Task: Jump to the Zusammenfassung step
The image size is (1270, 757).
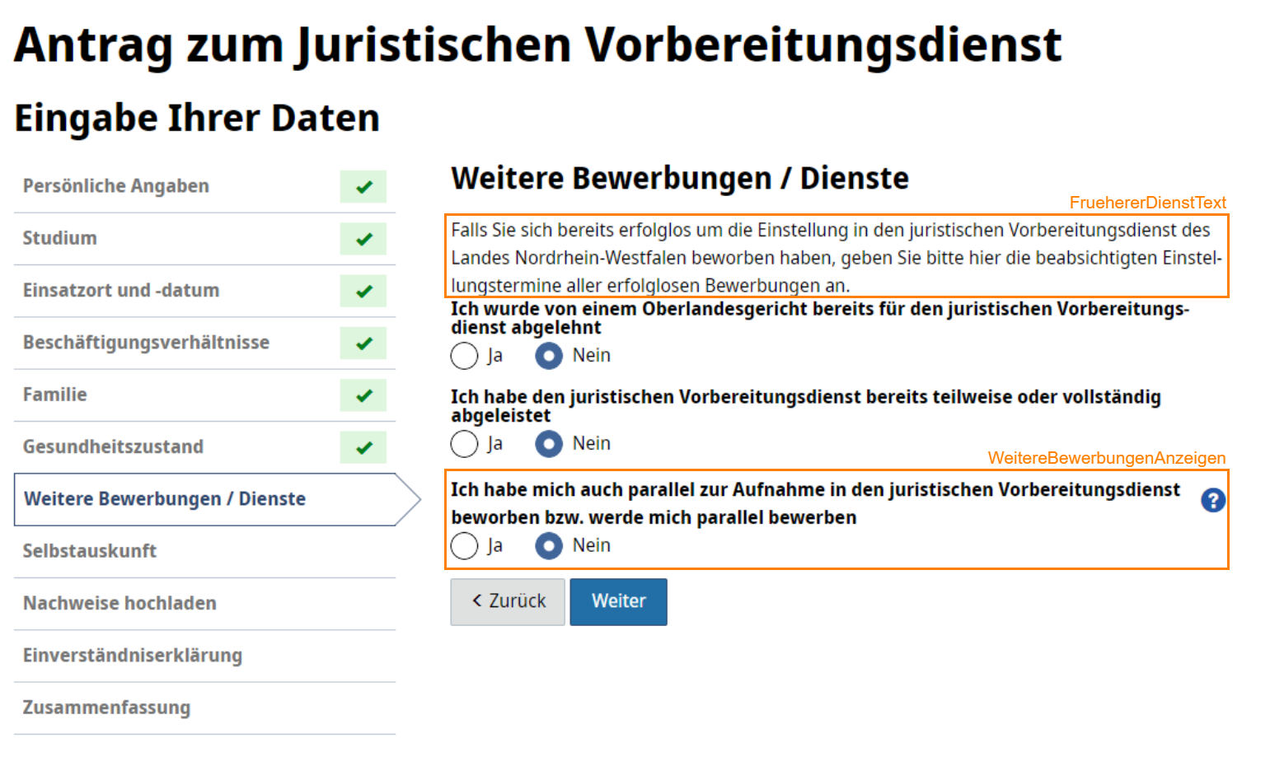Action: click(x=204, y=708)
